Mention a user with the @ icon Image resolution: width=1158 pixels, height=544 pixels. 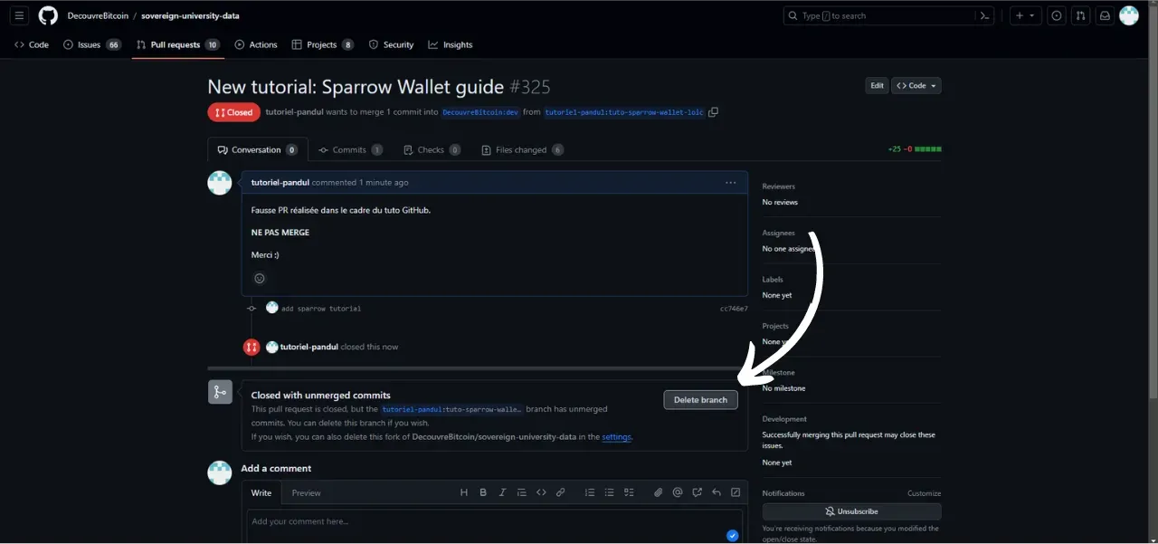point(678,492)
